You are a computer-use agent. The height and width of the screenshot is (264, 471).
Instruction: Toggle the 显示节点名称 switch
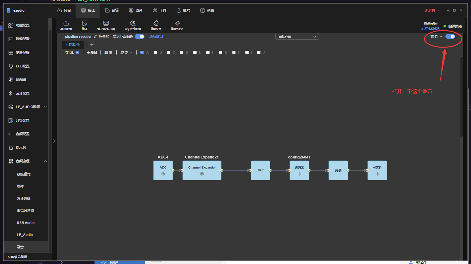(139, 37)
